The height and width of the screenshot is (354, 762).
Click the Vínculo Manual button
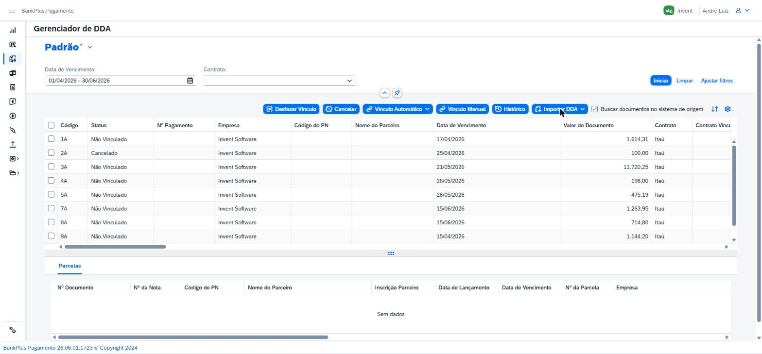click(462, 109)
